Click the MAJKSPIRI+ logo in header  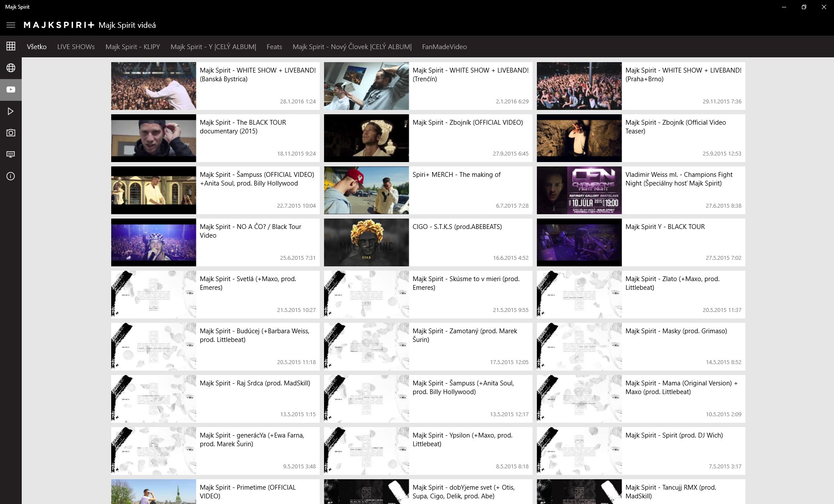(59, 25)
